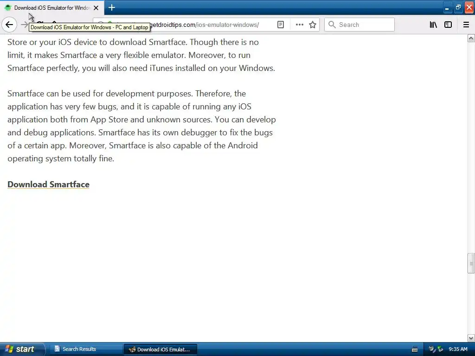Image resolution: width=475 pixels, height=356 pixels.
Task: Follow the Download Smartface link
Action: 48,184
